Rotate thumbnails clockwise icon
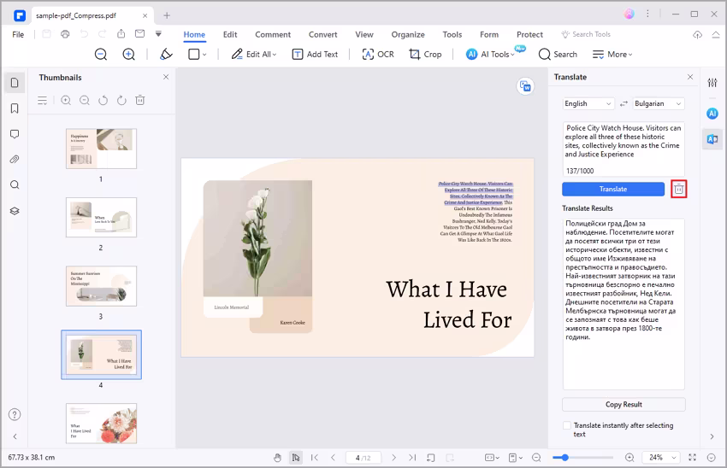Screen dimensions: 727x468 (121, 101)
